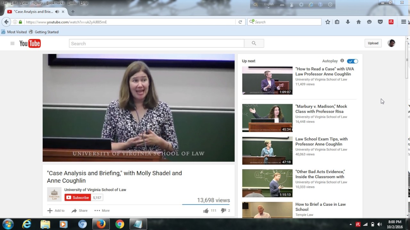Open the Most Visited bookmarks item

(14, 32)
